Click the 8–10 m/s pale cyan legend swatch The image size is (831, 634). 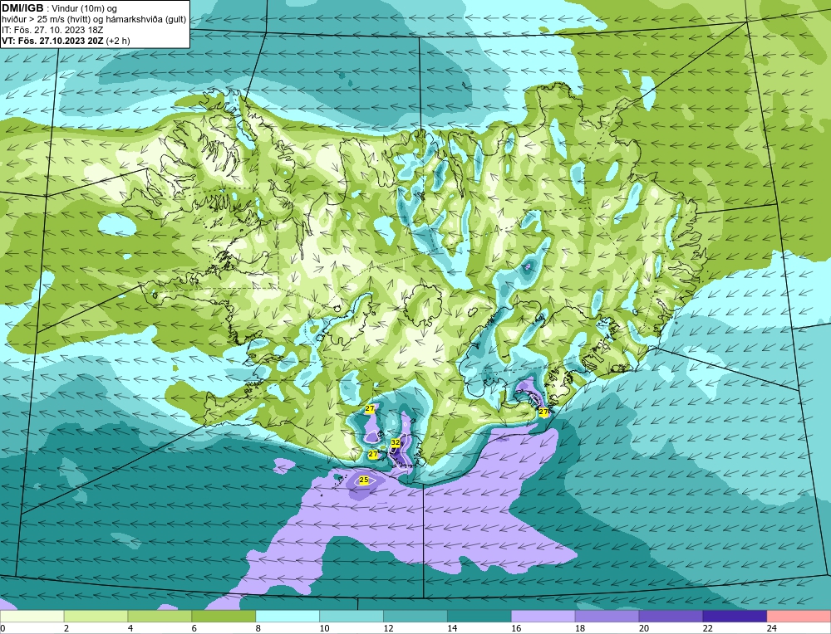point(288,617)
